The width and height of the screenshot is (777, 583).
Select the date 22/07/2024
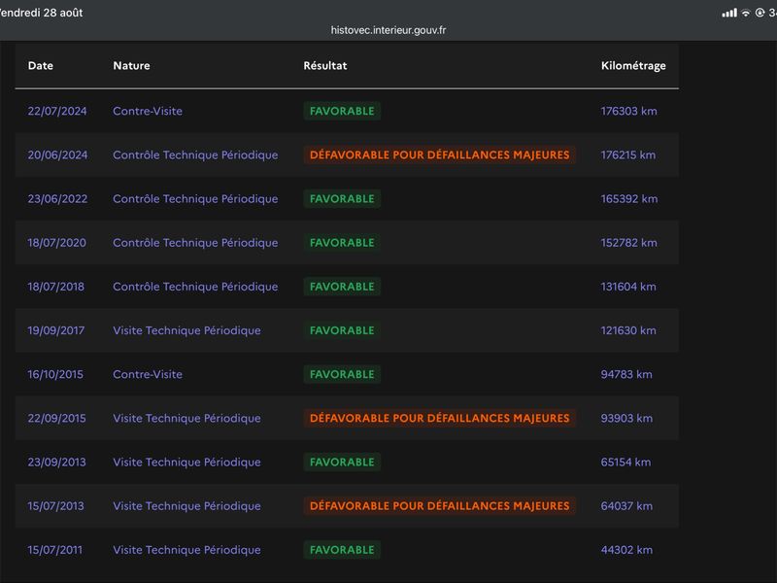[57, 111]
